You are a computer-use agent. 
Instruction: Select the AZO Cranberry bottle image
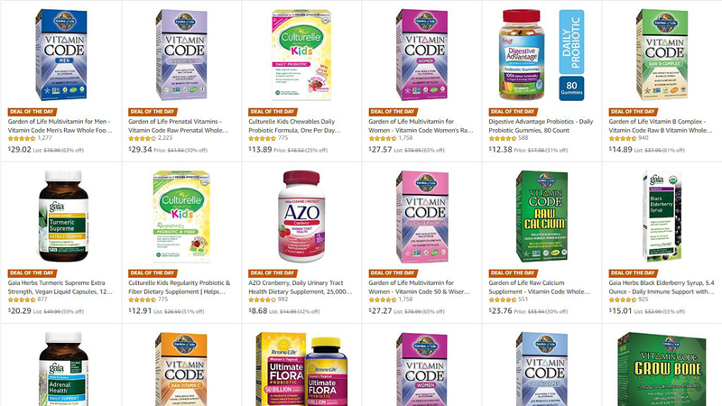(301, 216)
